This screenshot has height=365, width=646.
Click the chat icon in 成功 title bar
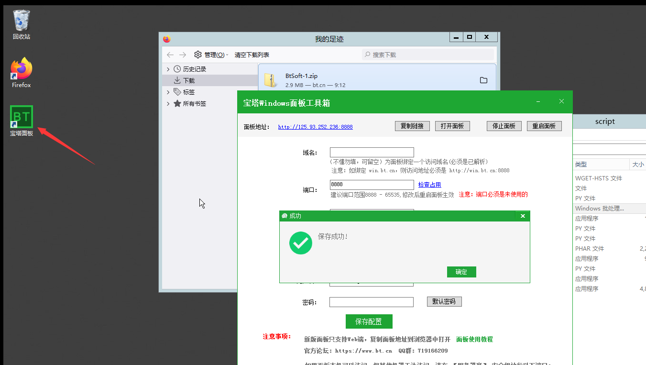285,216
